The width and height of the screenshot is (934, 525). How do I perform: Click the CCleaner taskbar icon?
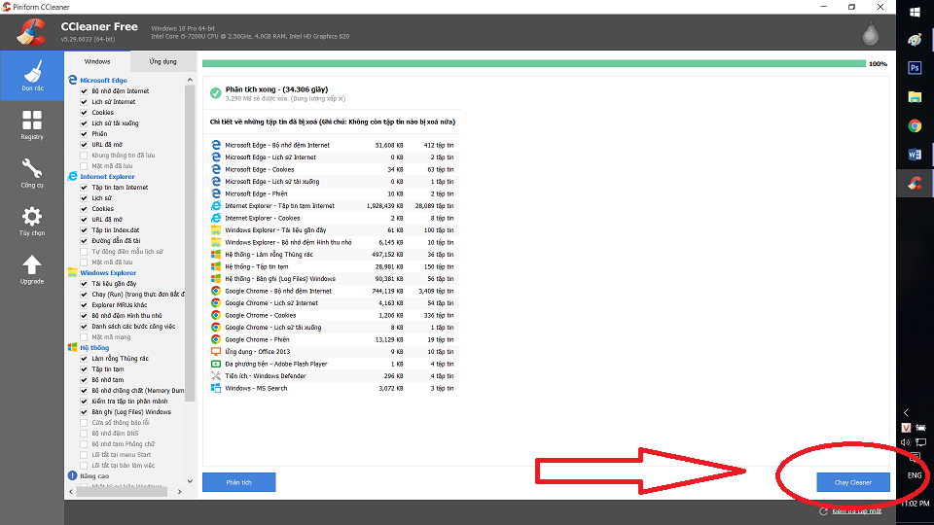pos(915,184)
